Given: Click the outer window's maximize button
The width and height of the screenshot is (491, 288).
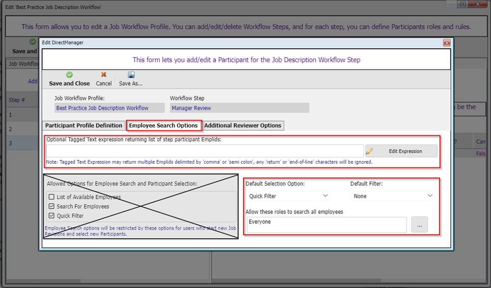Looking at the screenshot, I should point(463,4).
